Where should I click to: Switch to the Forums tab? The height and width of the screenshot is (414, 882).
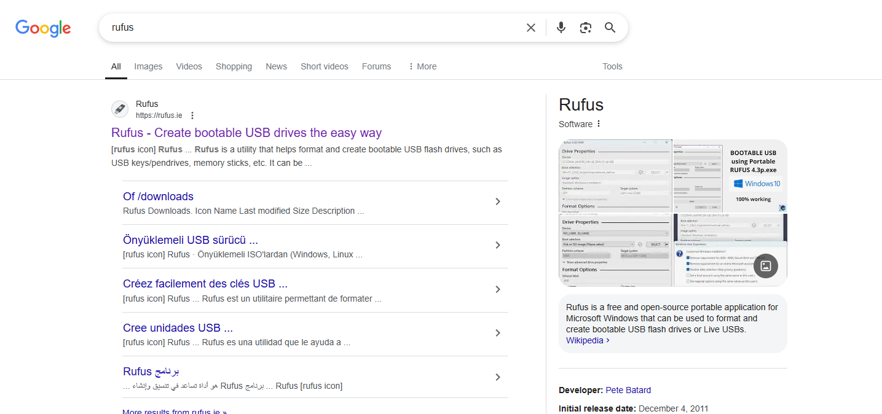point(376,66)
